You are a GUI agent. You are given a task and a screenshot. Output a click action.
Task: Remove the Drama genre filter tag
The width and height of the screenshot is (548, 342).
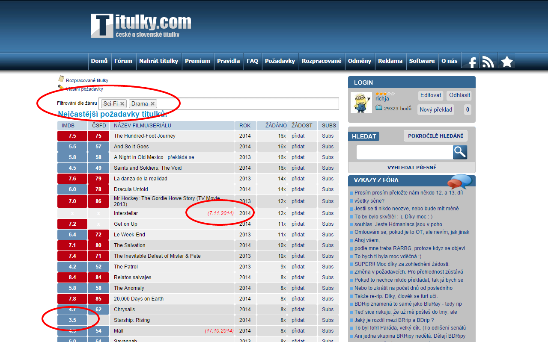pos(152,103)
